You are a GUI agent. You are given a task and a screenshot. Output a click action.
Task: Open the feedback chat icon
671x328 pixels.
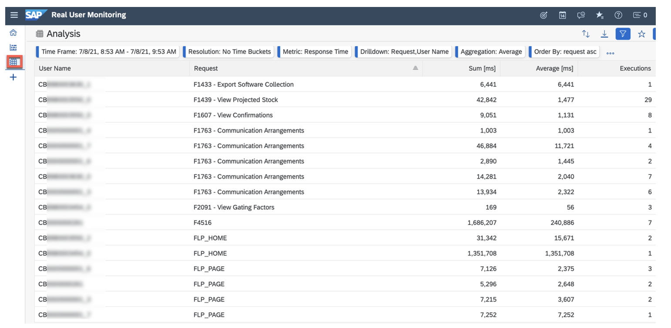click(x=581, y=15)
